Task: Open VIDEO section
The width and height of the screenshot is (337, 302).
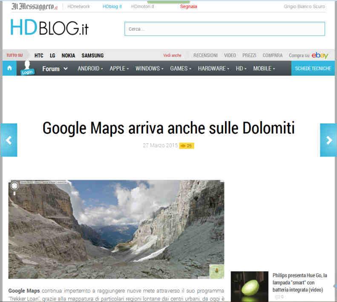Action: click(230, 55)
